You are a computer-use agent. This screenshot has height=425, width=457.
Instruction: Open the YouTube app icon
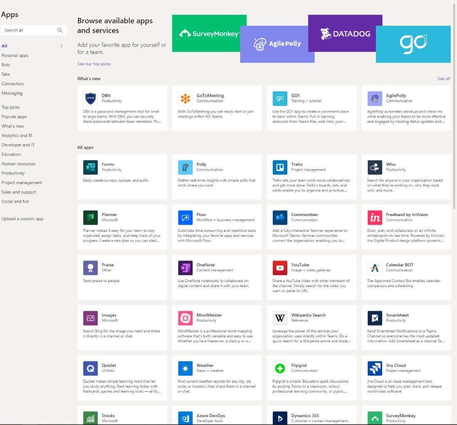coord(280,268)
